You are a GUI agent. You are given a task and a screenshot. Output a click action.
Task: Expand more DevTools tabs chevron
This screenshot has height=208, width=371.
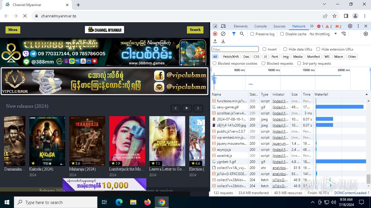(x=312, y=26)
